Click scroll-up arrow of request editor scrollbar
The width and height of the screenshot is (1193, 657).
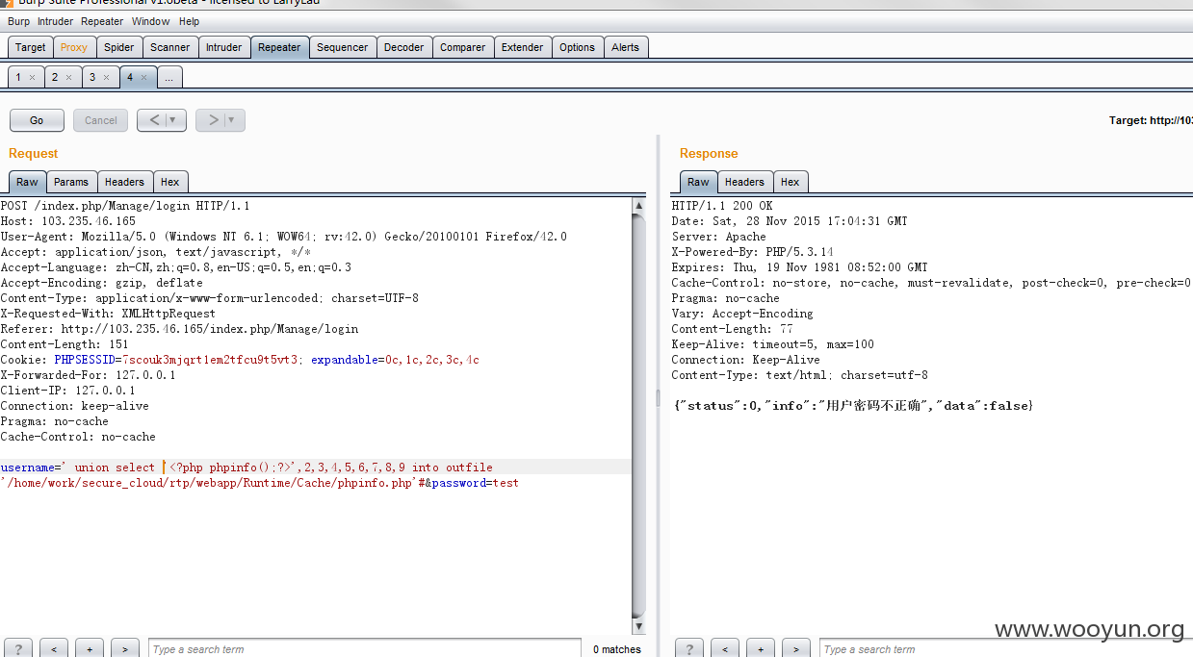pos(638,206)
